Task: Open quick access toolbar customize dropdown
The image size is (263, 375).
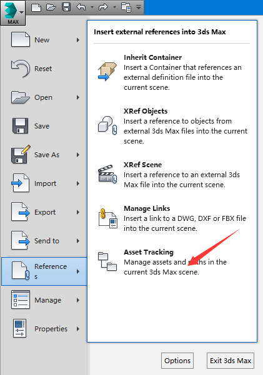Action: (x=139, y=7)
